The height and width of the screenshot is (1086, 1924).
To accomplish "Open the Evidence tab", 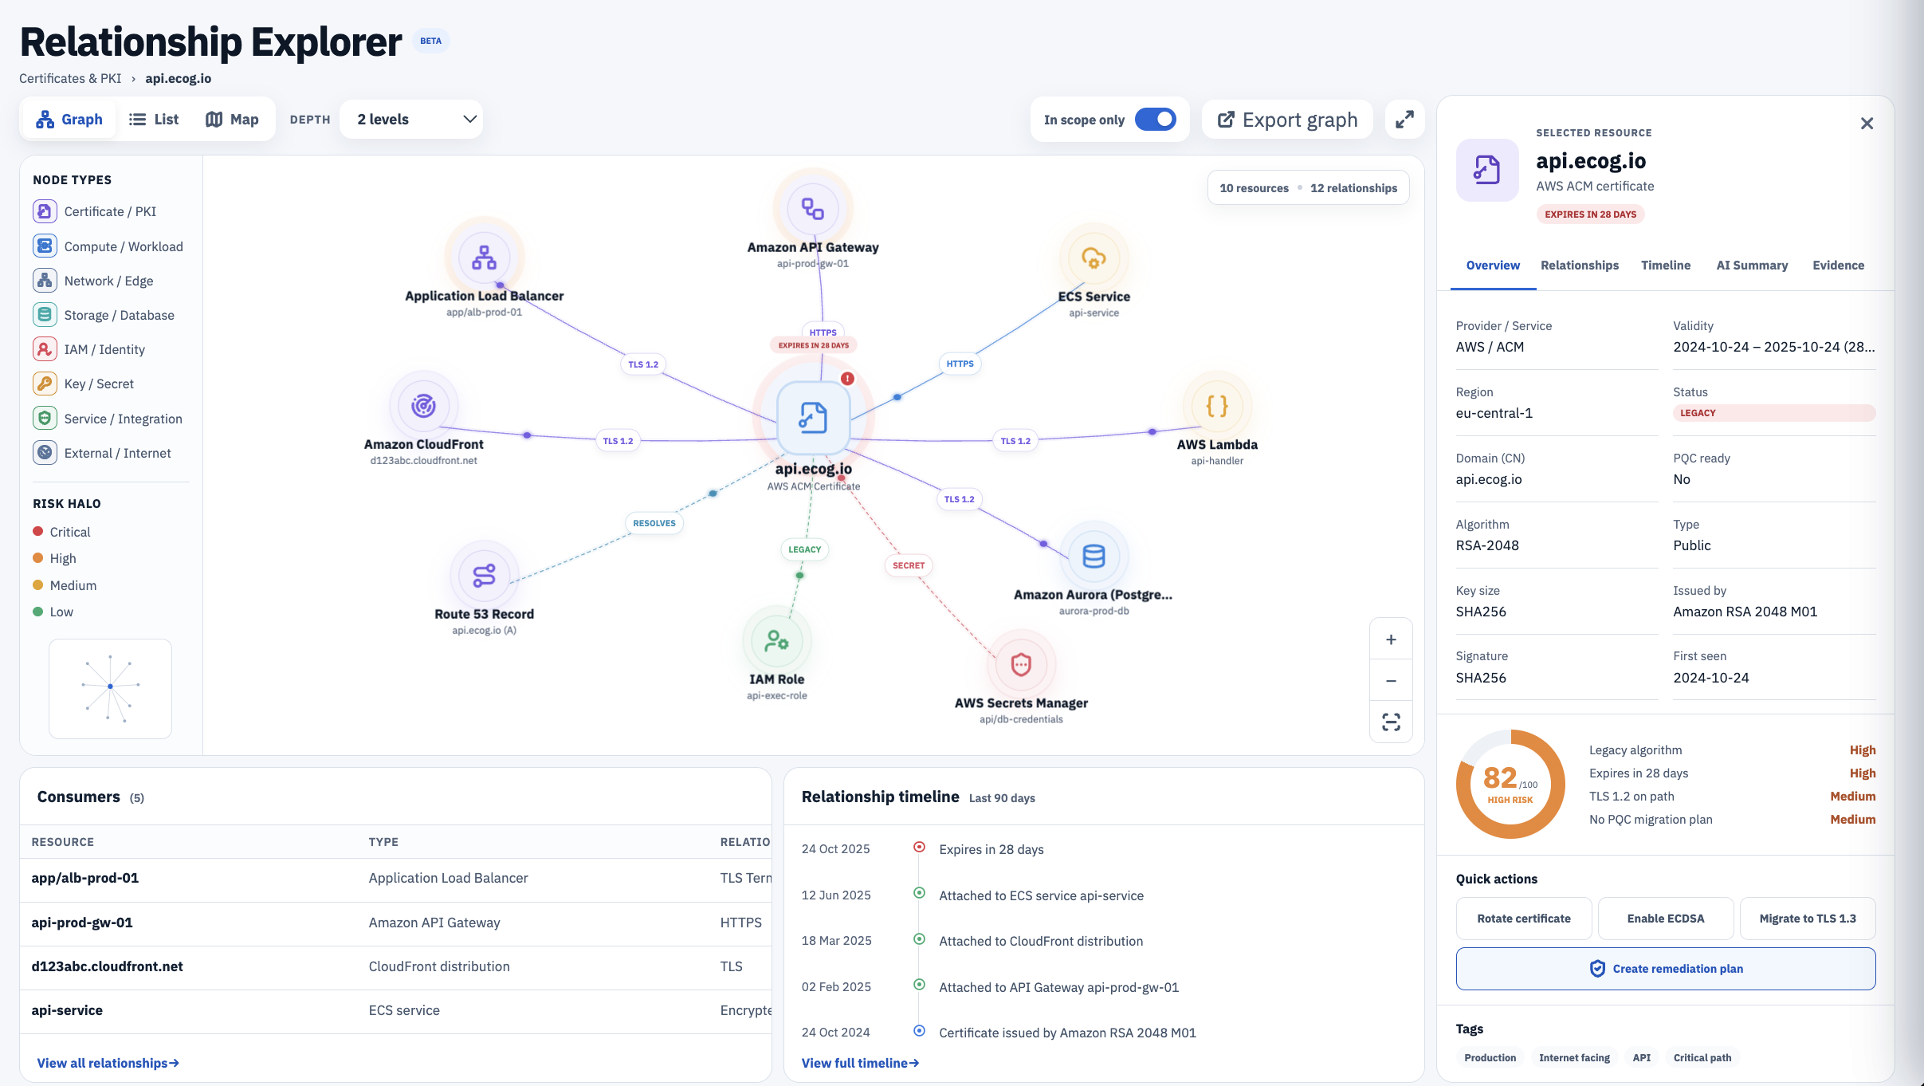I will click(1838, 266).
